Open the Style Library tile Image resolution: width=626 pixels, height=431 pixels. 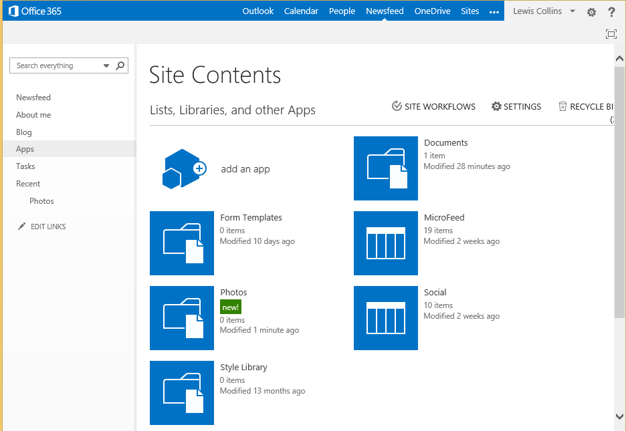182,393
